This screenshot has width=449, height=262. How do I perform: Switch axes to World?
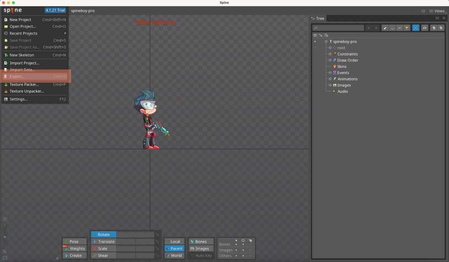[174, 256]
